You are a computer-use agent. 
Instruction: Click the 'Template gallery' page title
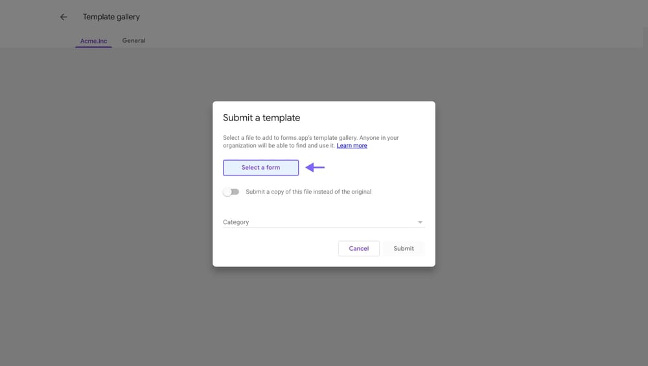point(111,17)
